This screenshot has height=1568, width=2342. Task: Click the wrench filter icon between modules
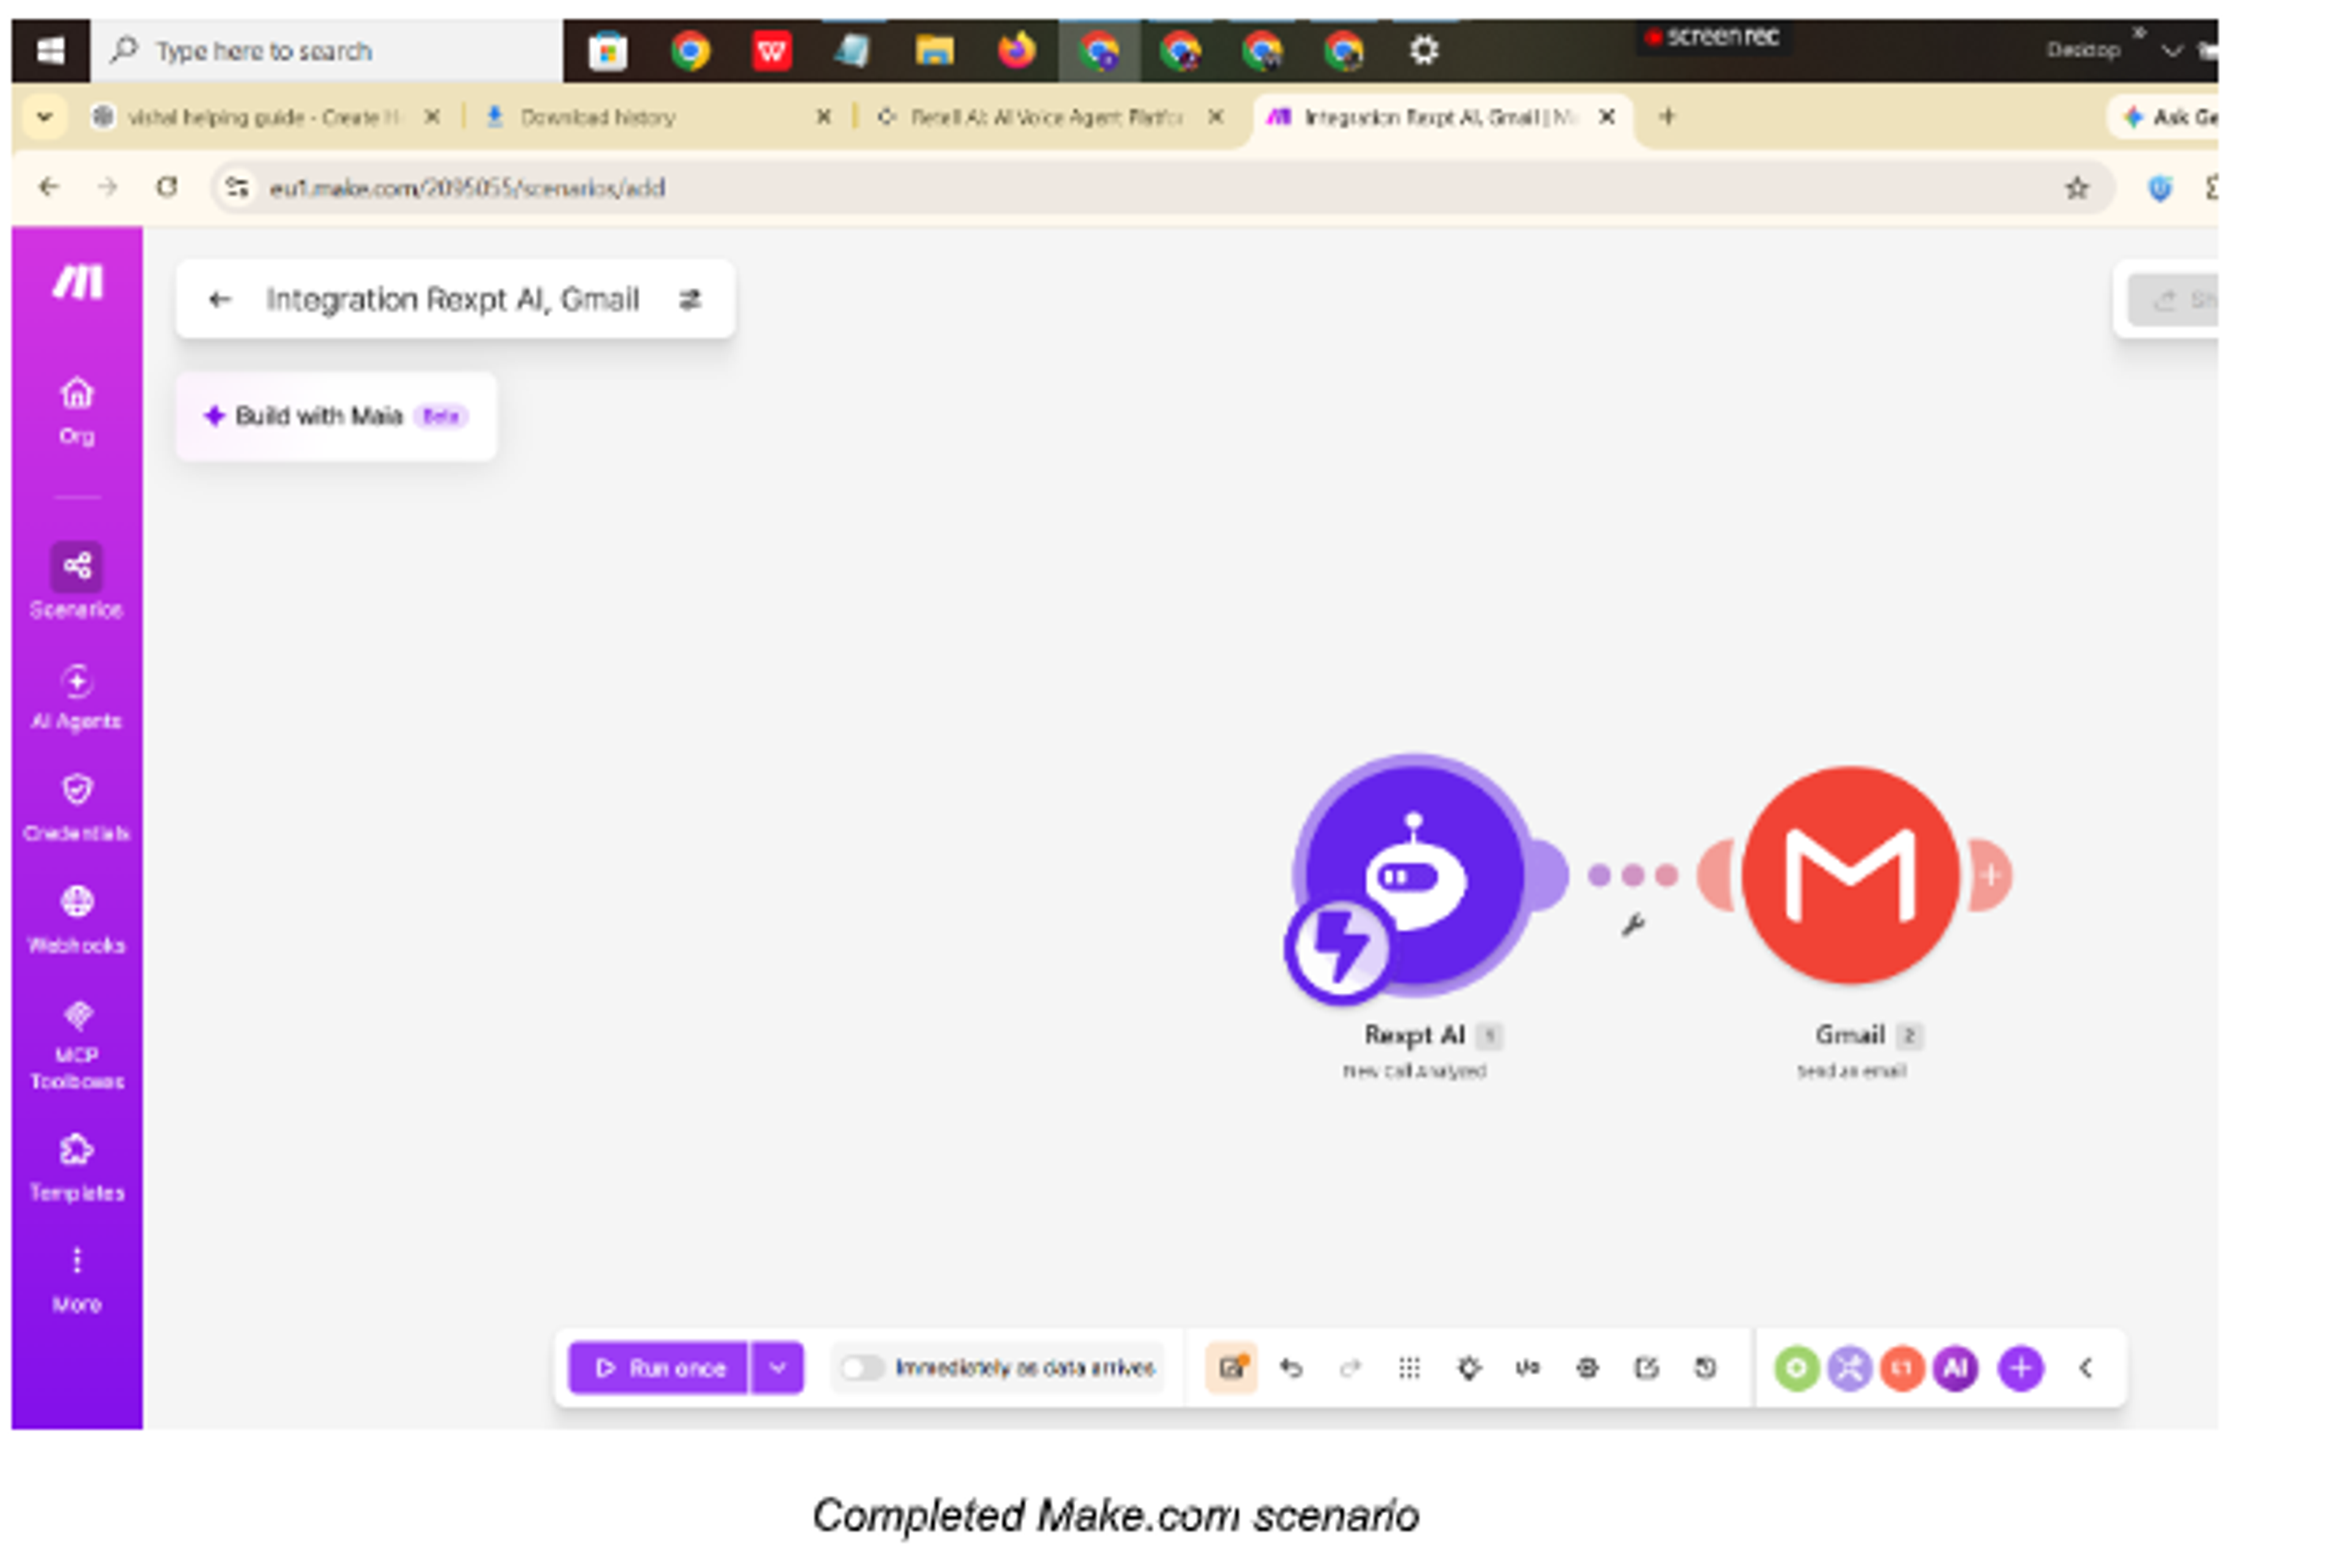coord(1633,925)
